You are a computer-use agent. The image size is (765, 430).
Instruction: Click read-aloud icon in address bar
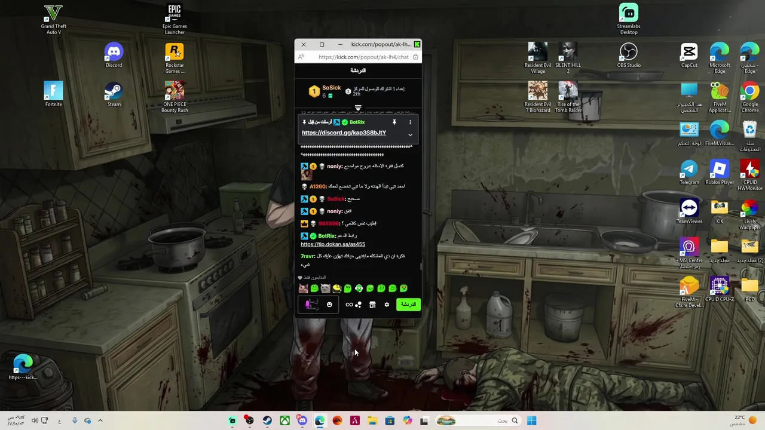301,57
